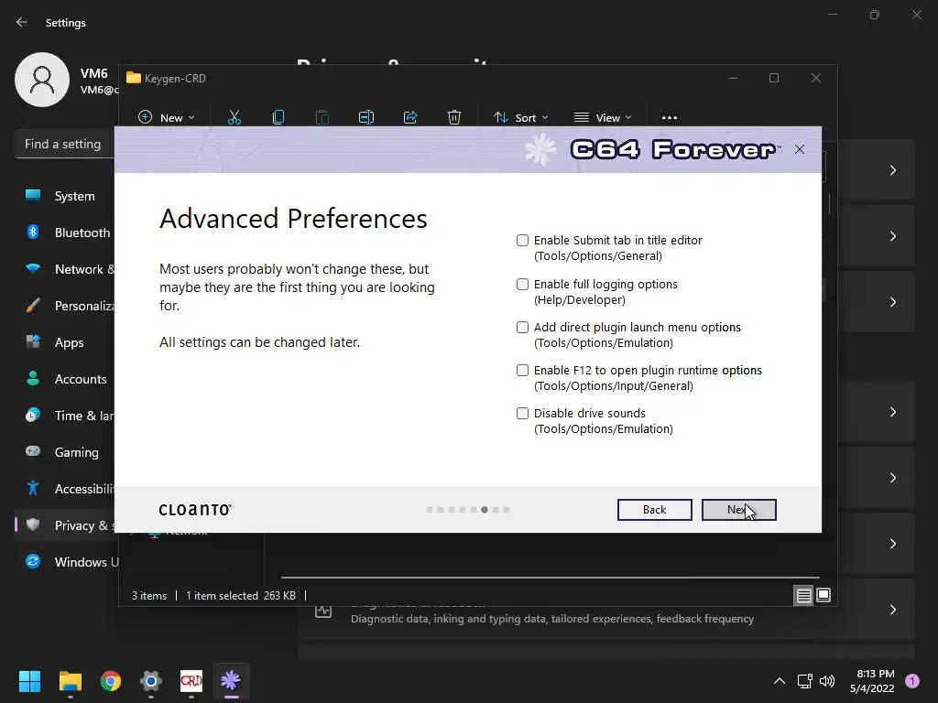Open Time & language in Settings sidebar
The image size is (938, 703).
tap(66, 416)
